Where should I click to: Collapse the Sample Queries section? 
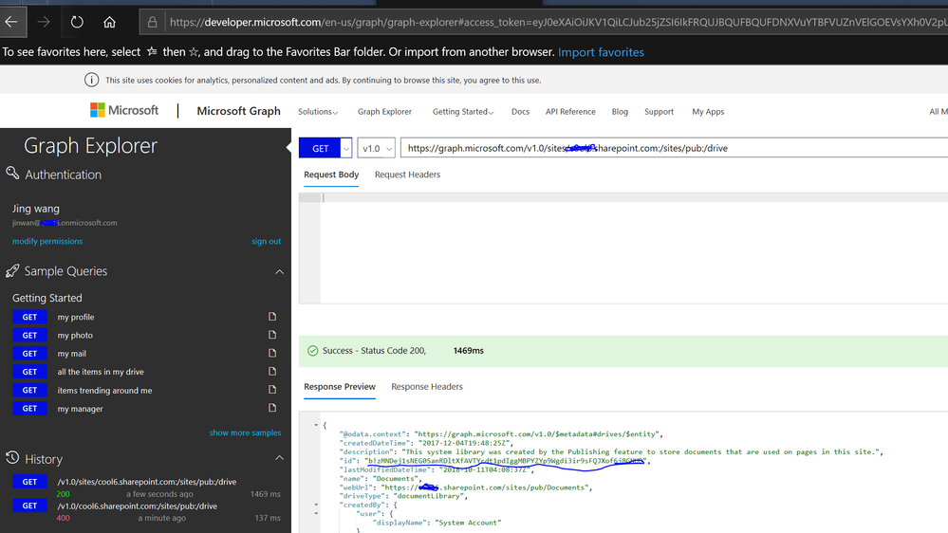279,272
